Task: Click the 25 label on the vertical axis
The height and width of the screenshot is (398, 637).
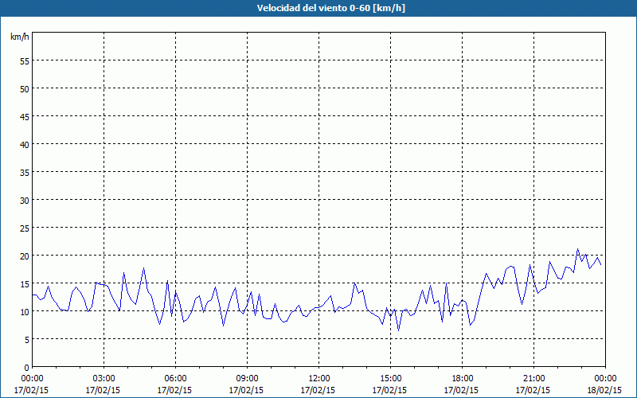Action: 25,228
